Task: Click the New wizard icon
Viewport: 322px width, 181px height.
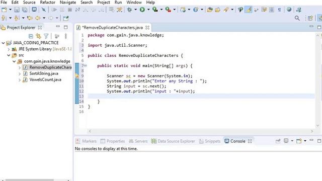Action: tap(5, 10)
